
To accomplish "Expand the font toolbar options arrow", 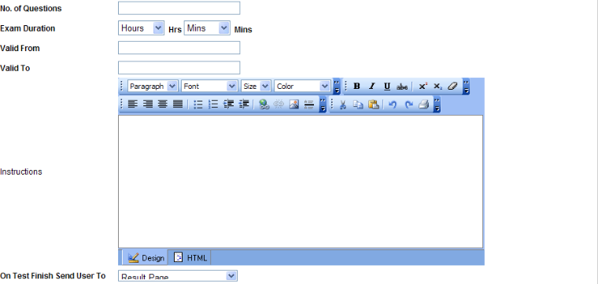I will [x=337, y=87].
